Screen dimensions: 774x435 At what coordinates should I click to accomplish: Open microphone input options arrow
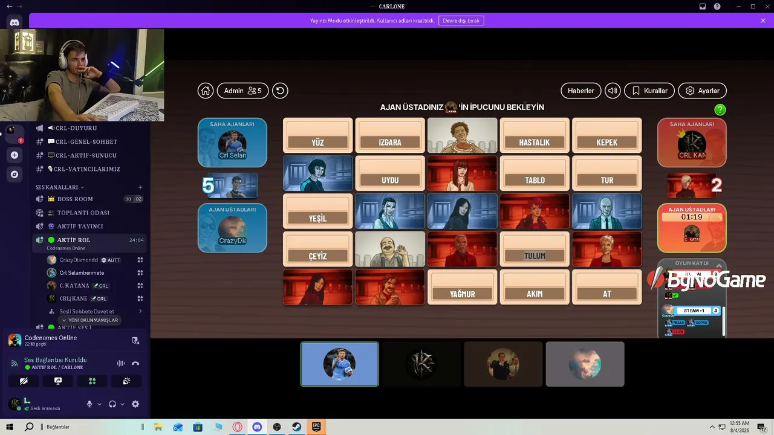click(x=99, y=404)
